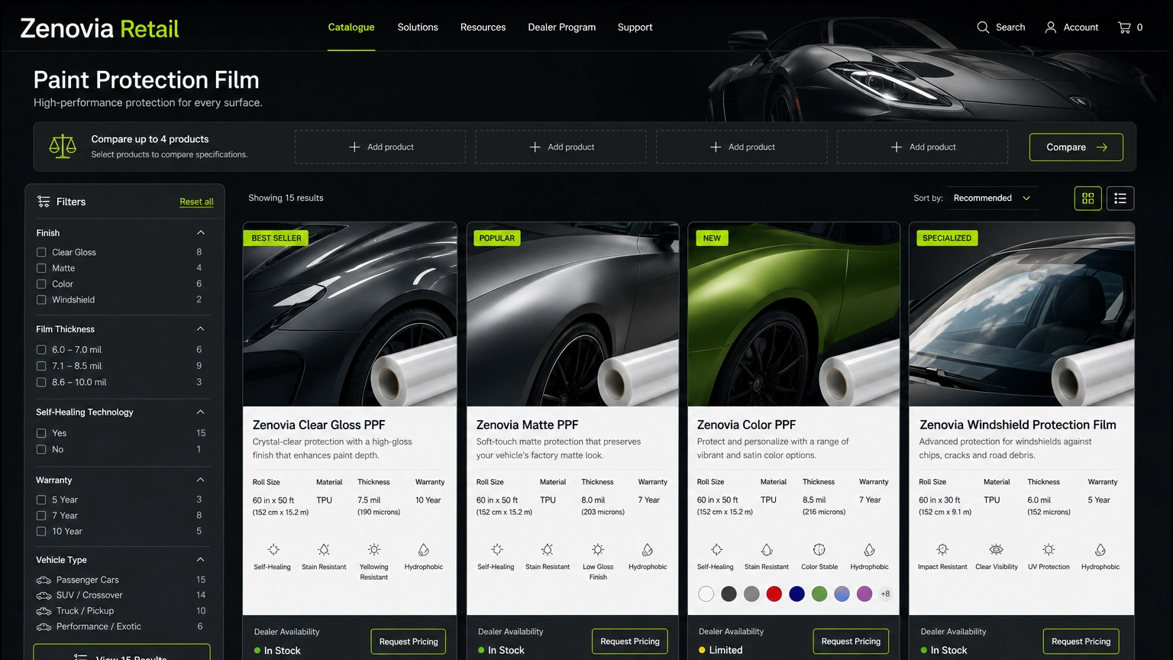
Task: Click Stain Resistant icon on Clear Gloss PPF
Action: click(x=324, y=550)
